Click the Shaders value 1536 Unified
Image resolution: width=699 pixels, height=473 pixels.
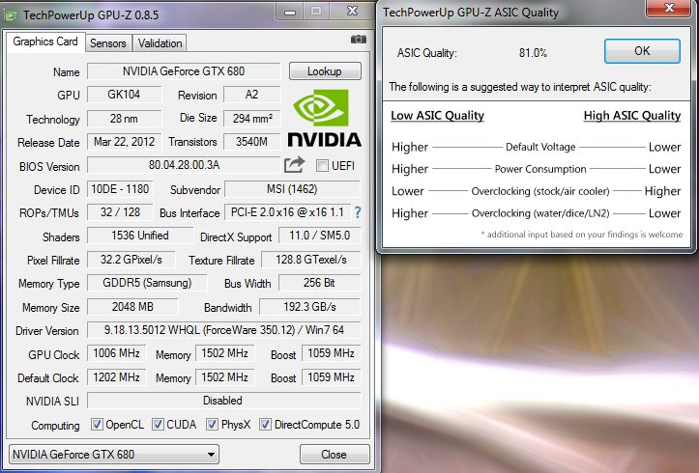tap(140, 236)
